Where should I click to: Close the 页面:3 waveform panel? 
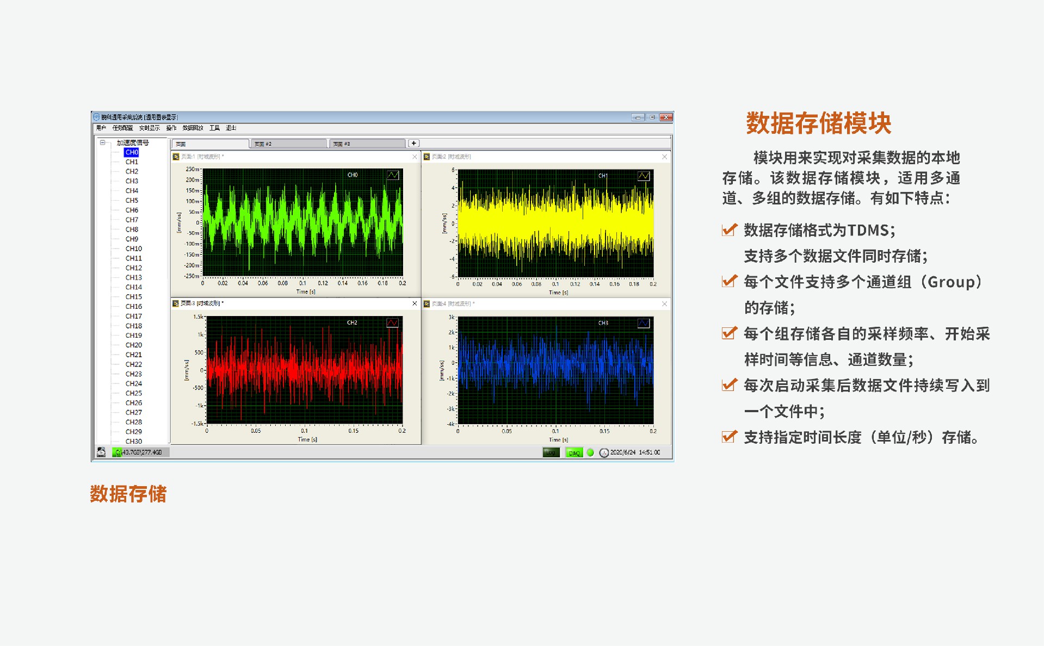[x=415, y=303]
